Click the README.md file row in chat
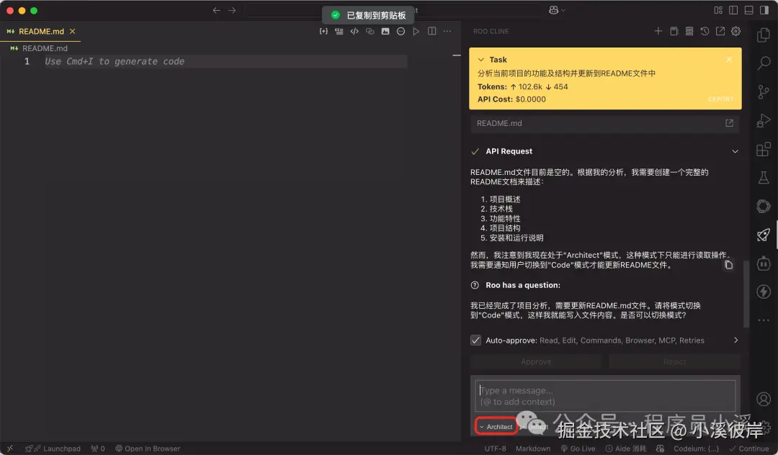The height and width of the screenshot is (455, 778). coord(605,123)
